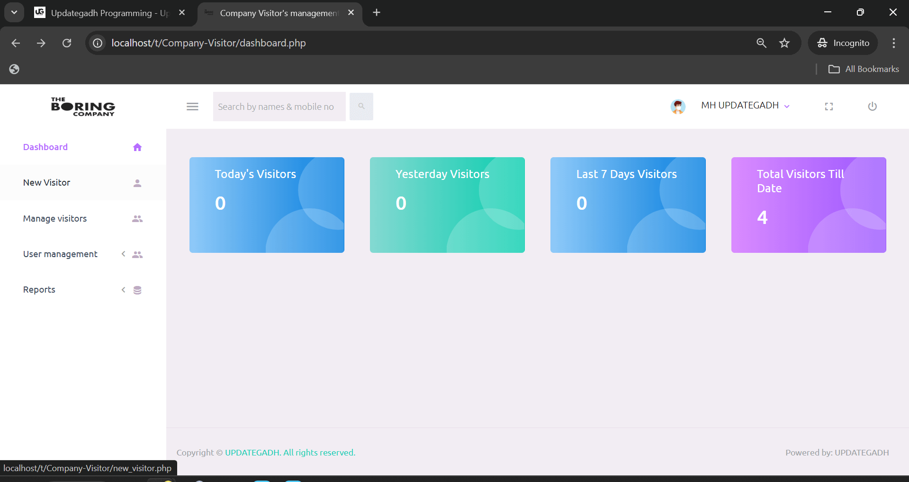This screenshot has height=482, width=909.
Task: Focus the search by names field
Action: click(x=279, y=107)
